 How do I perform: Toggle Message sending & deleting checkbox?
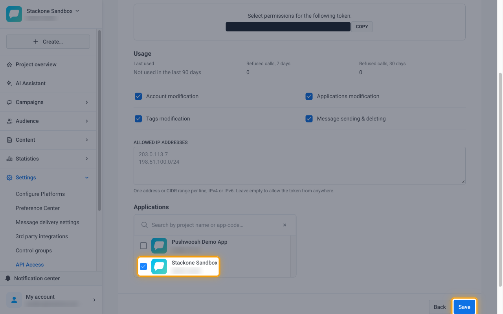click(309, 119)
